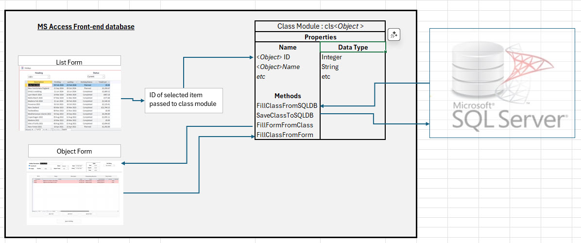Viewport: 581px width, 243px height.
Task: Select the "Class Module : cls<Object >" cell
Action: [320, 26]
